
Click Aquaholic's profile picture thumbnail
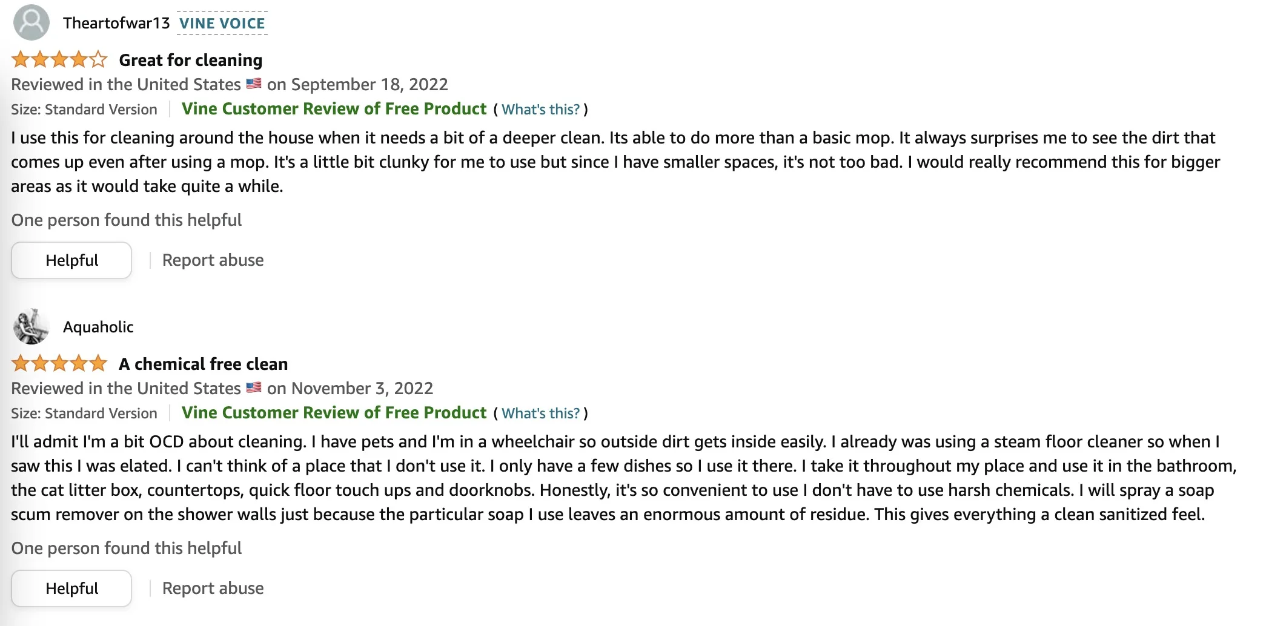coord(31,326)
